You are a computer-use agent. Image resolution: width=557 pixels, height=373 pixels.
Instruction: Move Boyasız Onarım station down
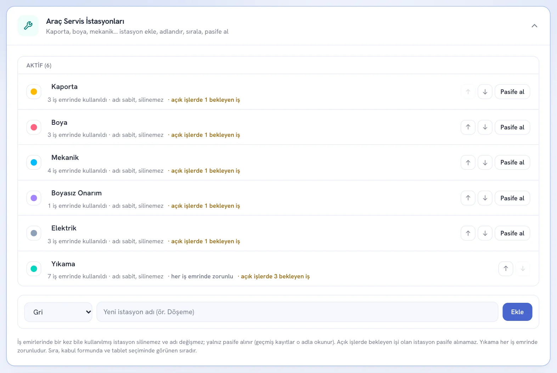[x=485, y=198]
